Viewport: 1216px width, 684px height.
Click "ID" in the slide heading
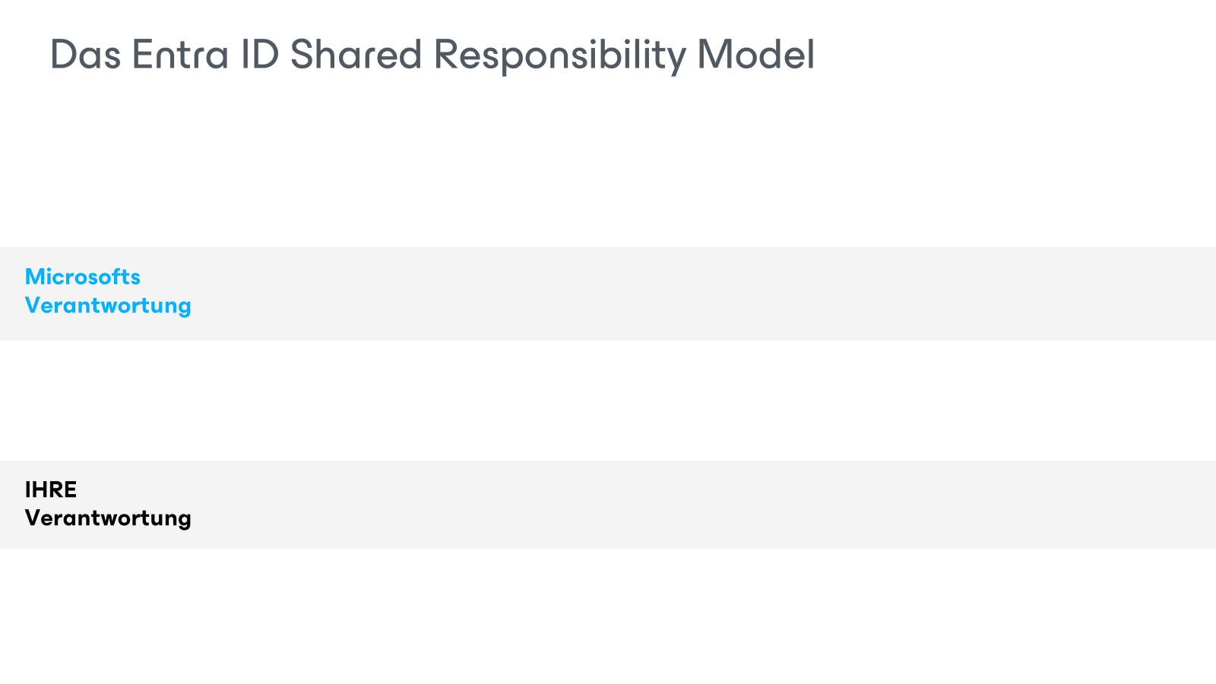pyautogui.click(x=260, y=55)
